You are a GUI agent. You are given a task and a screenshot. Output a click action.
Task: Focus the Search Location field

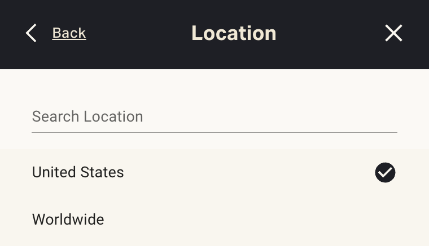point(214,117)
